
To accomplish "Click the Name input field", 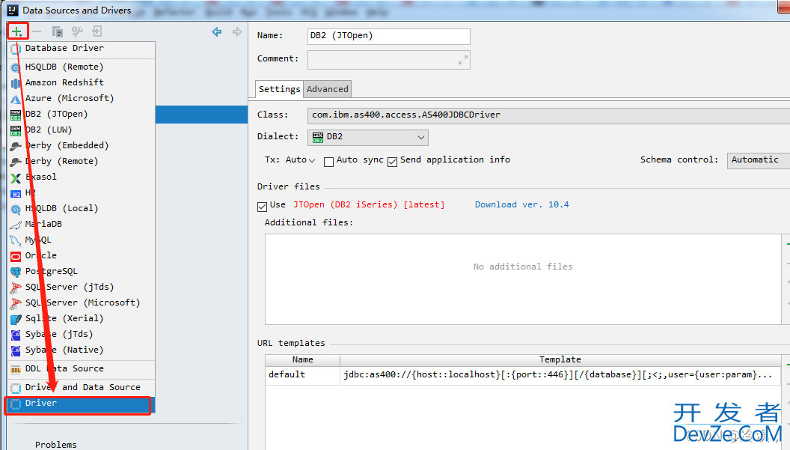I will [x=388, y=36].
